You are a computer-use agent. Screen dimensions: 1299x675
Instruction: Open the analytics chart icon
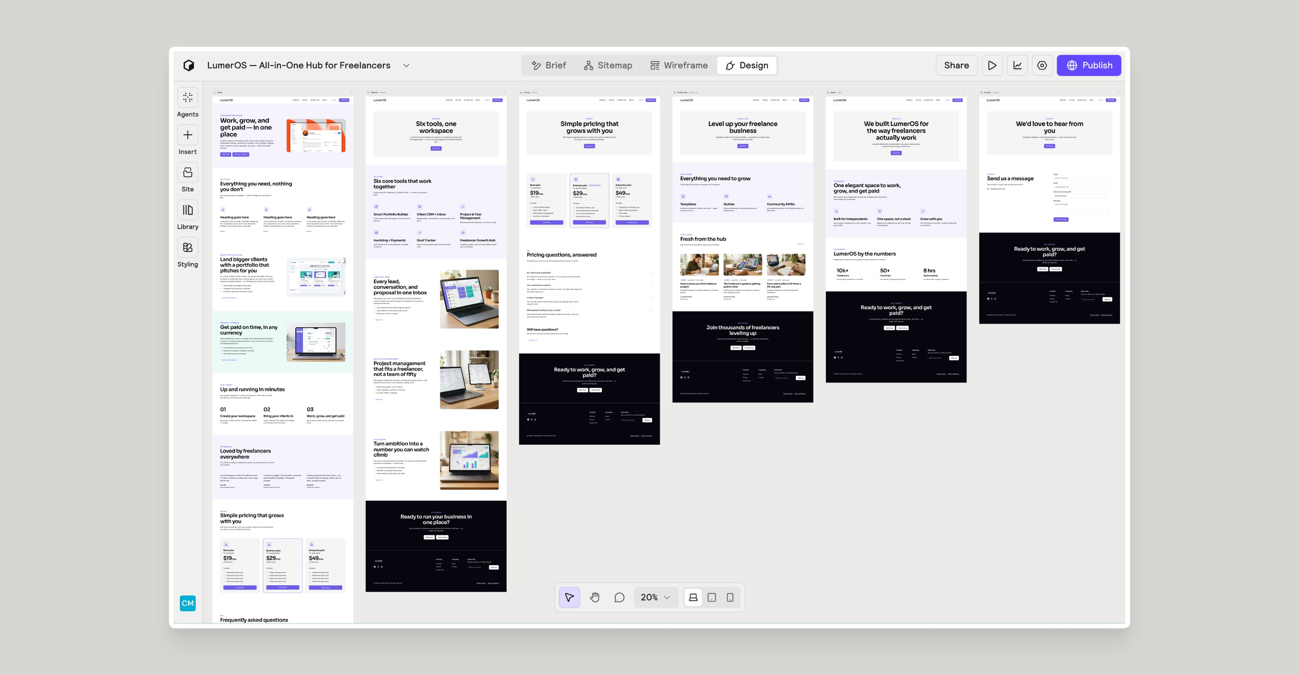point(1017,65)
